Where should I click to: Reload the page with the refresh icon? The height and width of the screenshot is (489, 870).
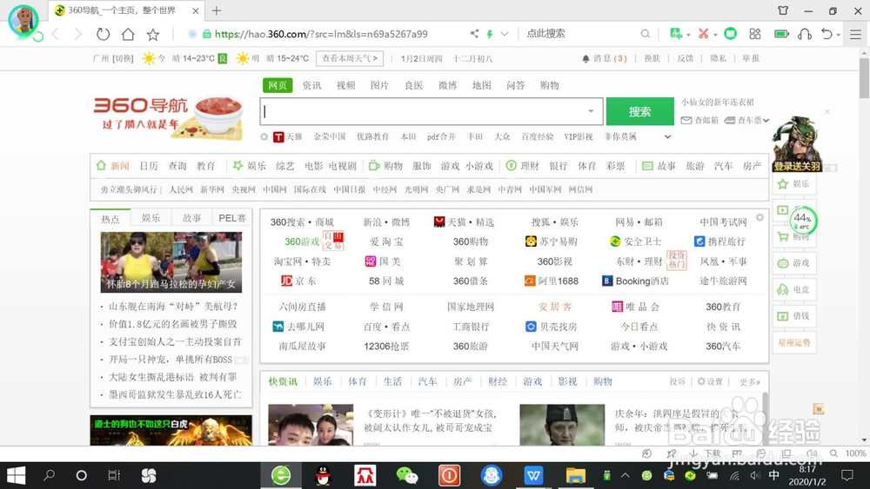[104, 35]
